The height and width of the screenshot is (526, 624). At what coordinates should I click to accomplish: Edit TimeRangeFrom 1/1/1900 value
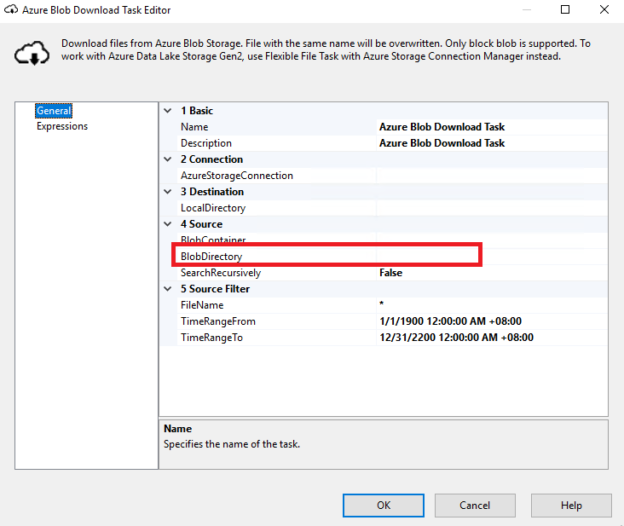tap(492, 321)
